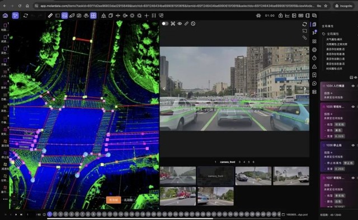Viewport: 358px width, 220px height.
Task: Toggle the eye icon in the camera toolbar
Action: point(180,23)
